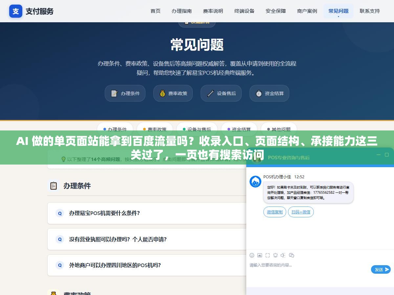Click the image upload icon in chat
The width and height of the screenshot is (394, 295).
[260, 255]
